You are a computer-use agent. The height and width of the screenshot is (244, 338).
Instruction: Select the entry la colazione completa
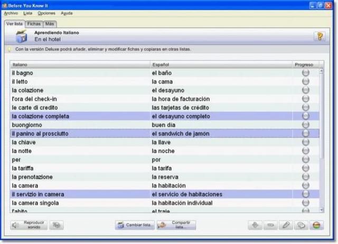coord(41,116)
